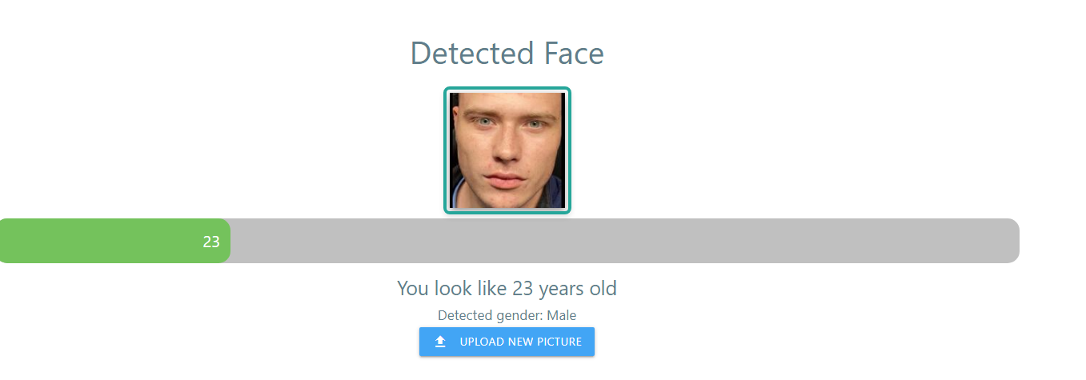Screen dimensions: 1086x380
Task: Click the word 'PICTURE' on the blue button
Action: (555, 342)
